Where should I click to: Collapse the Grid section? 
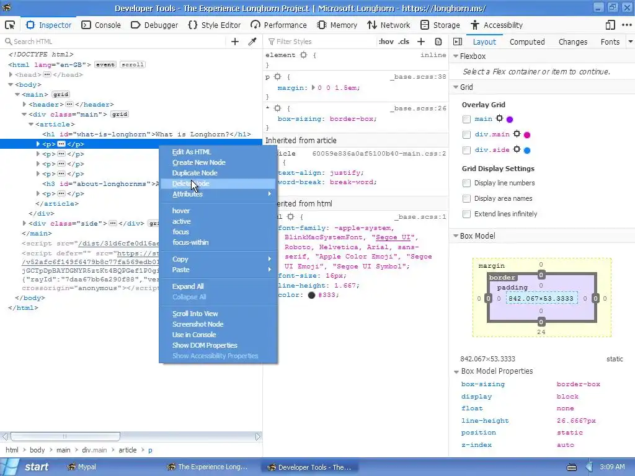point(456,87)
